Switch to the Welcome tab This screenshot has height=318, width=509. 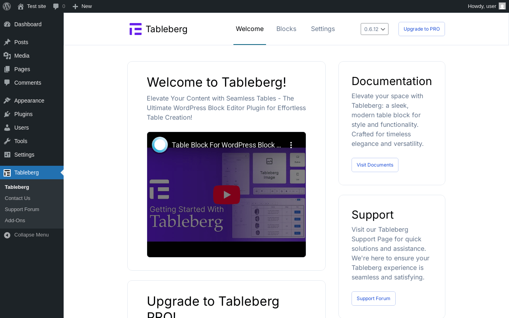point(250,29)
